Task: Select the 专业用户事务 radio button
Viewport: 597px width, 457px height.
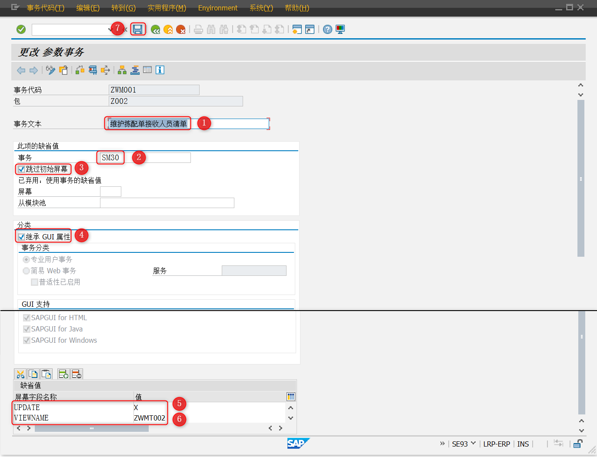Action: [x=26, y=259]
